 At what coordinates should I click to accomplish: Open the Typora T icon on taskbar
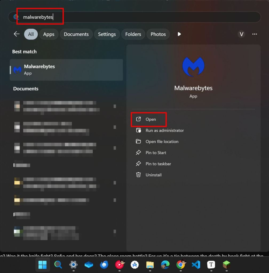pos(211,265)
